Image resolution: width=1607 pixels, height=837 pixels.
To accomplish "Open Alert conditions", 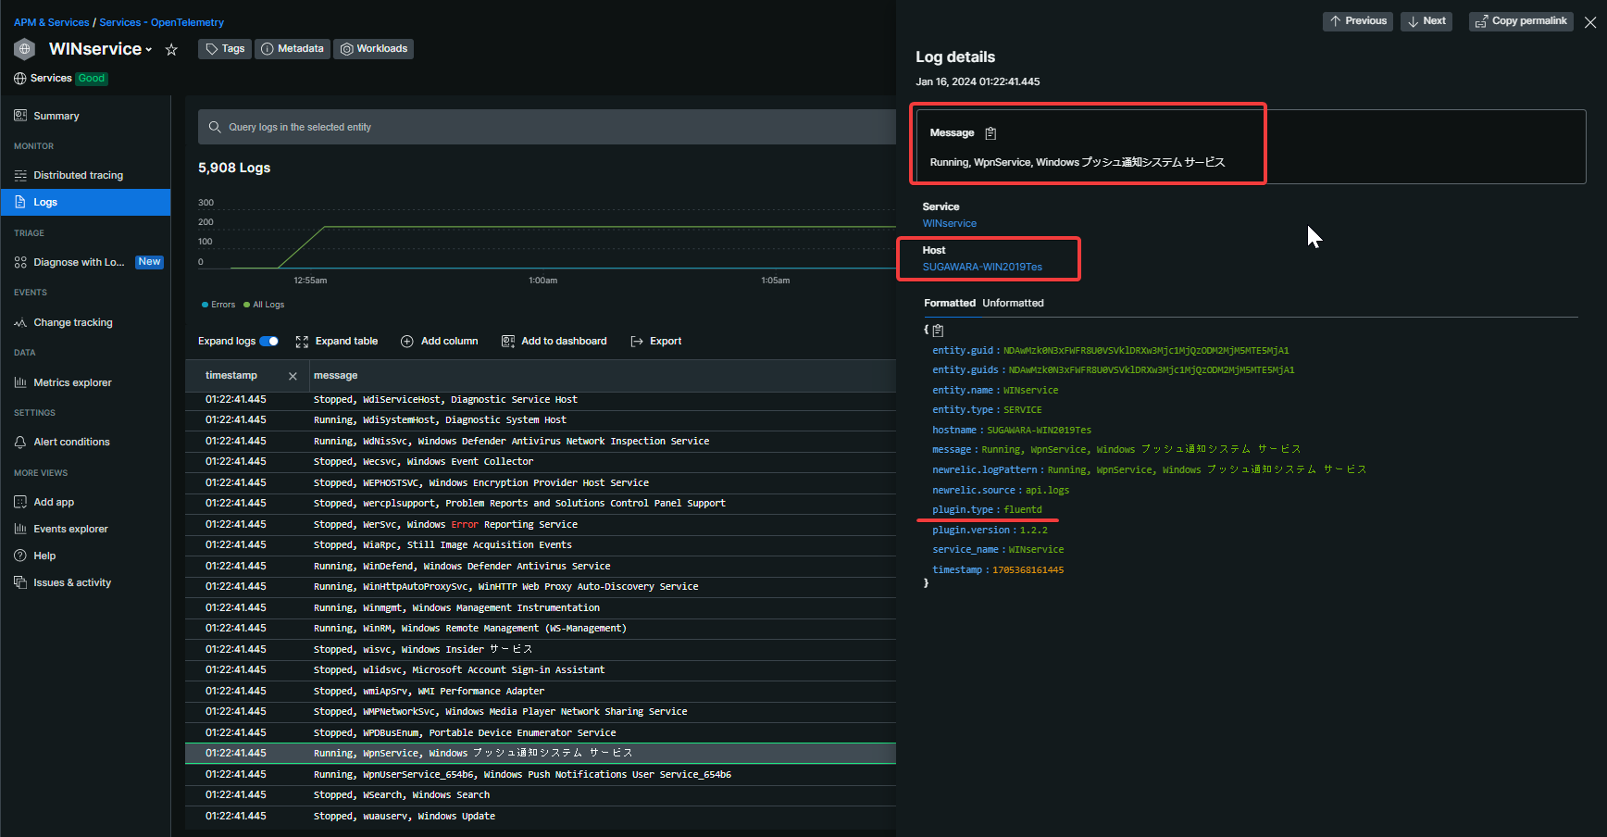I will click(x=71, y=442).
